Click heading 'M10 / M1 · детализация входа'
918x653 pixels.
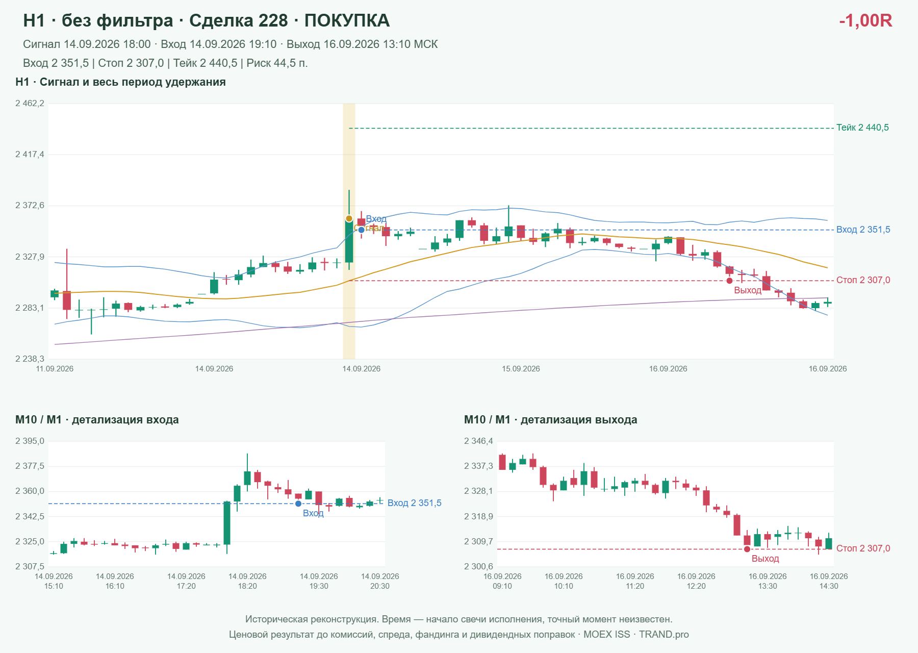97,420
